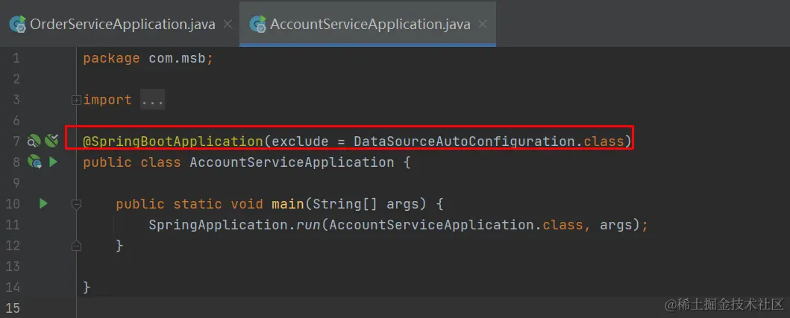Viewport: 790px width, 318px height.
Task: Click the SpringApplication identifier on line 11
Action: [x=218, y=225]
